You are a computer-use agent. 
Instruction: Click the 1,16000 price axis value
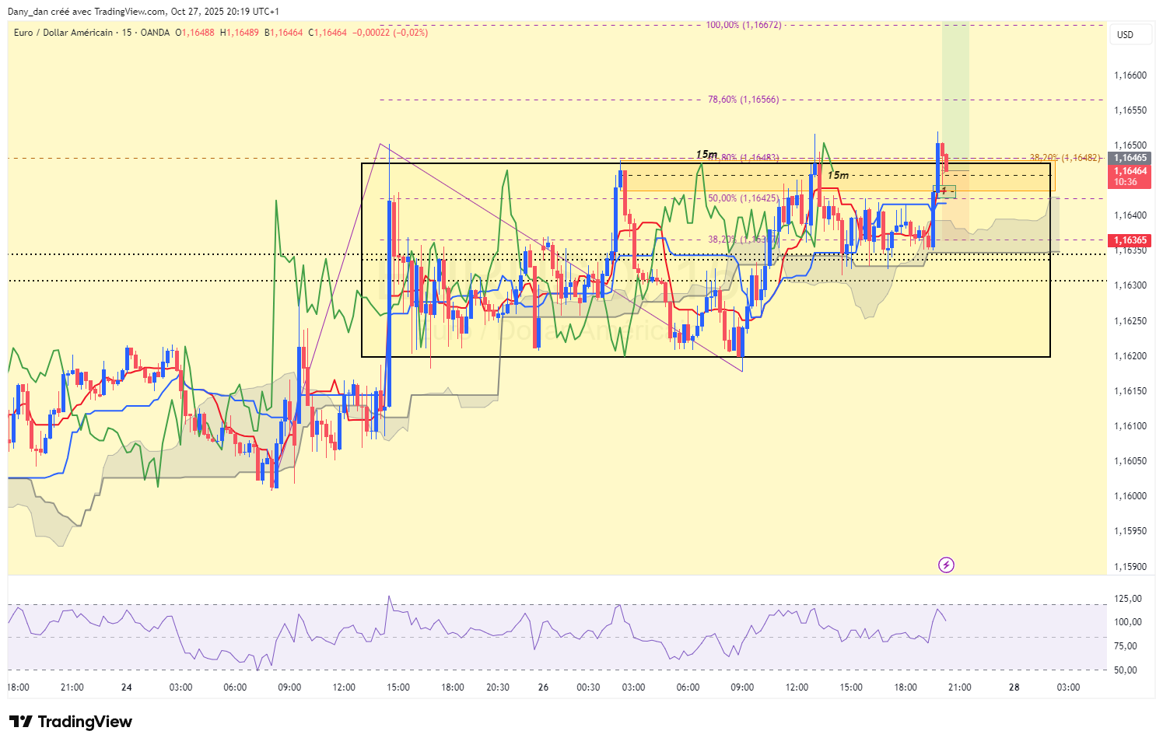1130,496
